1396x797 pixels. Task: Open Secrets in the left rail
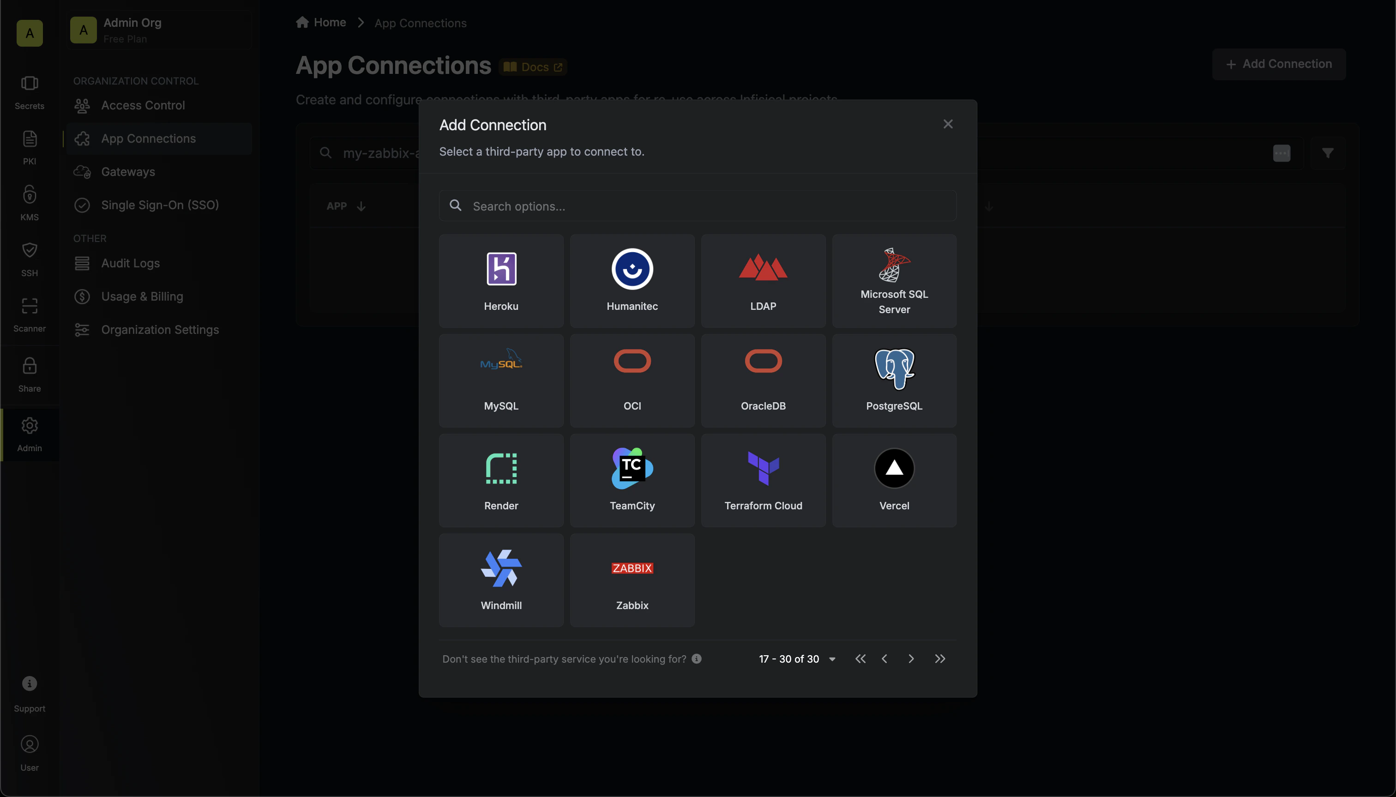[x=30, y=92]
